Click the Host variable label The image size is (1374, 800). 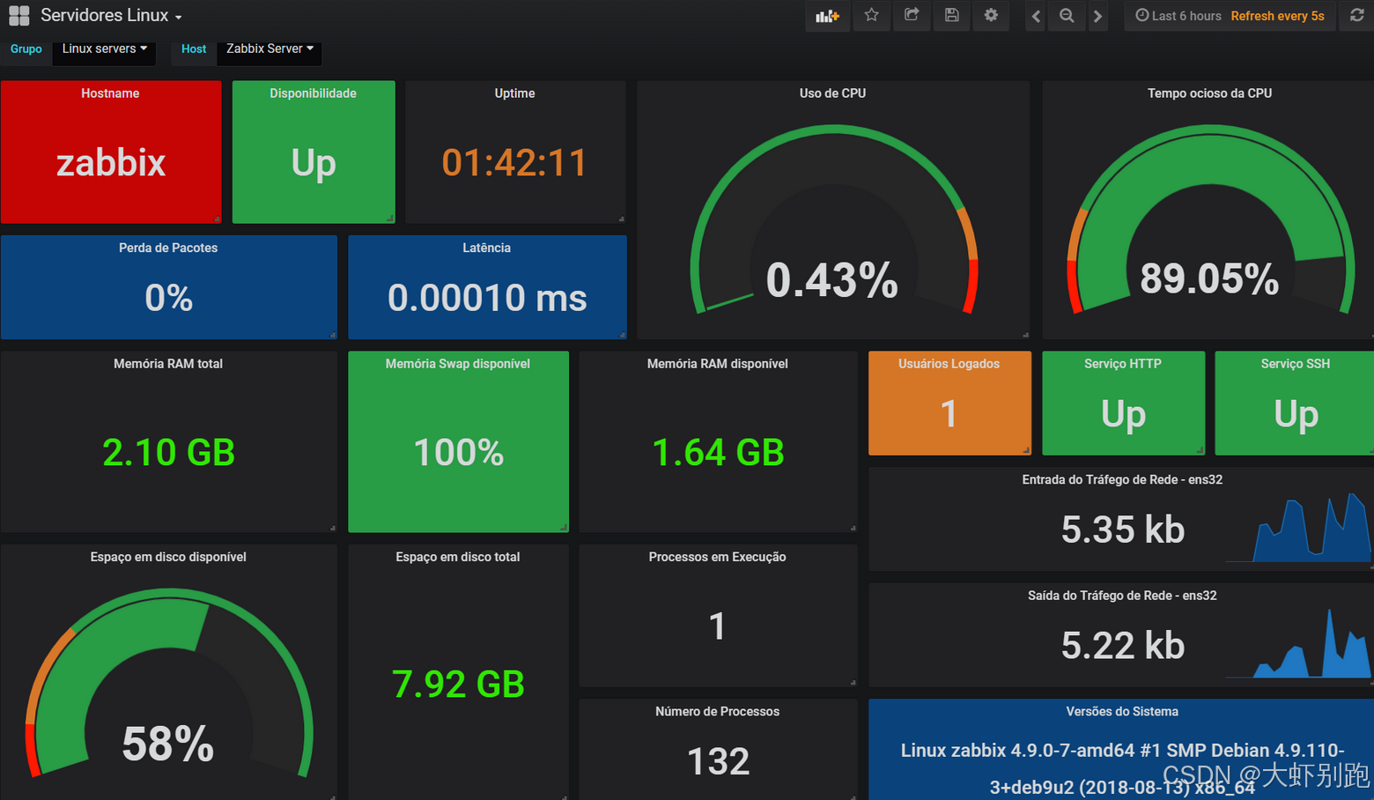[194, 49]
